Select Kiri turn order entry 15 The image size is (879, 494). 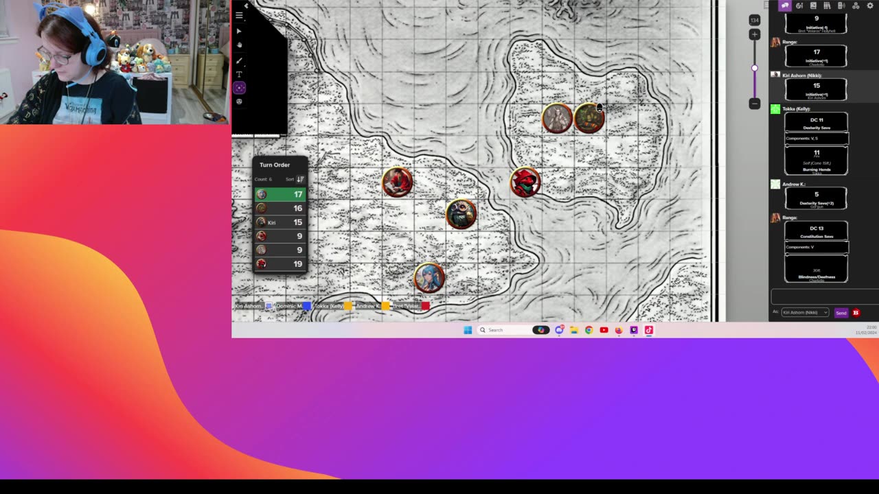pyautogui.click(x=279, y=222)
